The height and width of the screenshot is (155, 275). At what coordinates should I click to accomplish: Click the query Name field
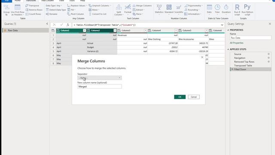point(251,38)
